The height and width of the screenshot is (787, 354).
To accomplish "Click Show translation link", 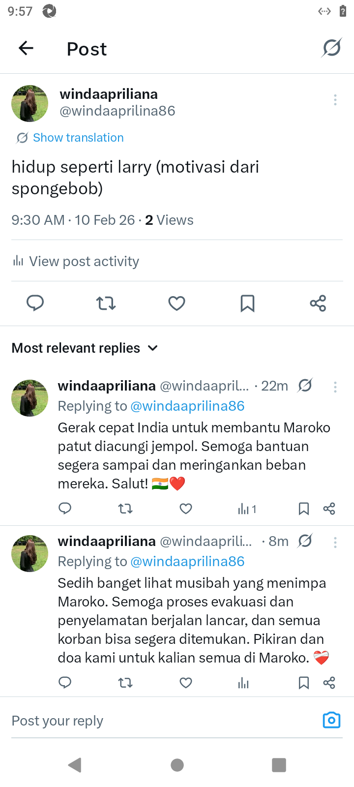I will 78,138.
